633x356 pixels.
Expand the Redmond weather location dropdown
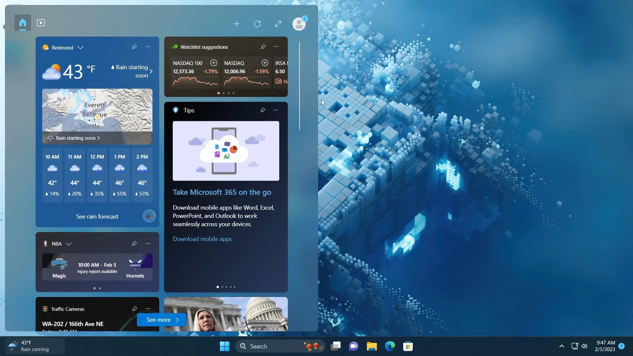pos(80,47)
